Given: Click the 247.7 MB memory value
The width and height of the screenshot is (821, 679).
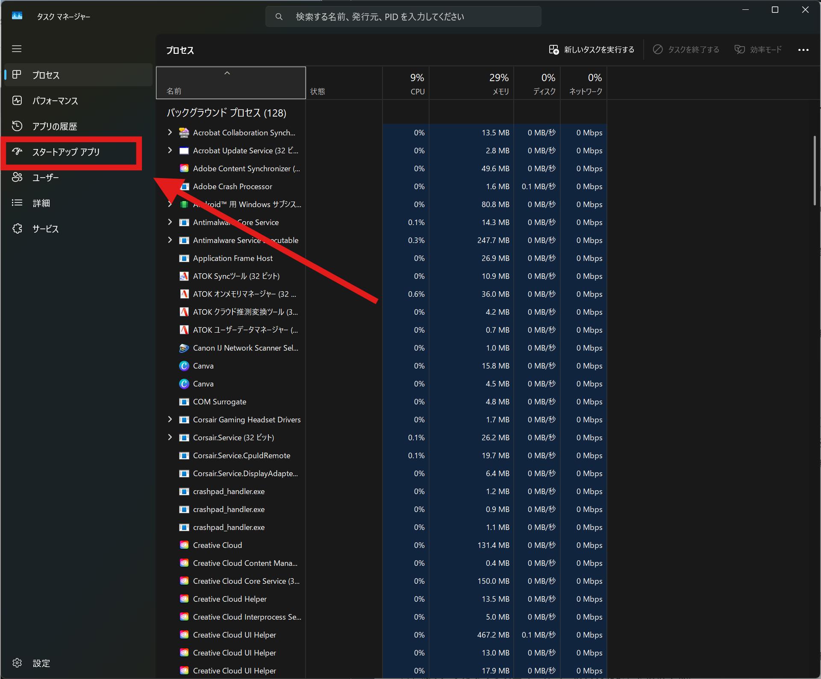Looking at the screenshot, I should click(493, 240).
